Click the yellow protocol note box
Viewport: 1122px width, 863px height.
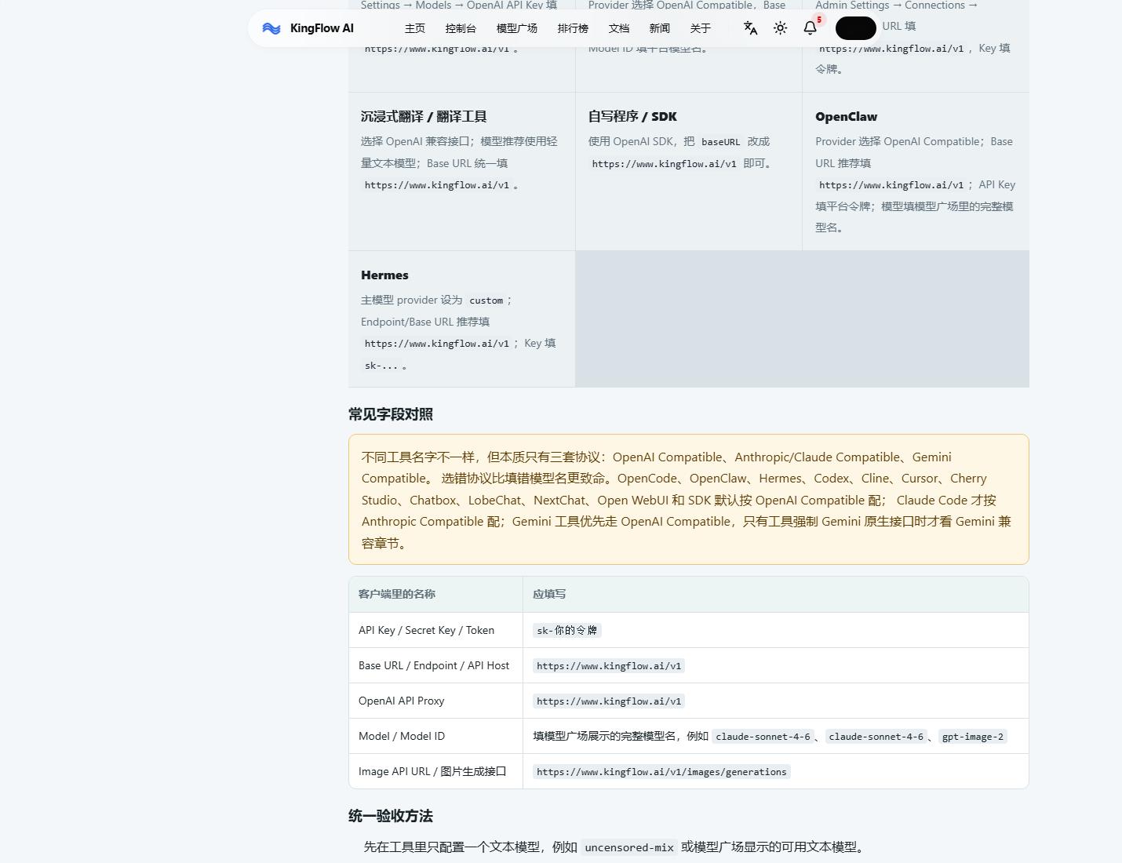(x=689, y=499)
